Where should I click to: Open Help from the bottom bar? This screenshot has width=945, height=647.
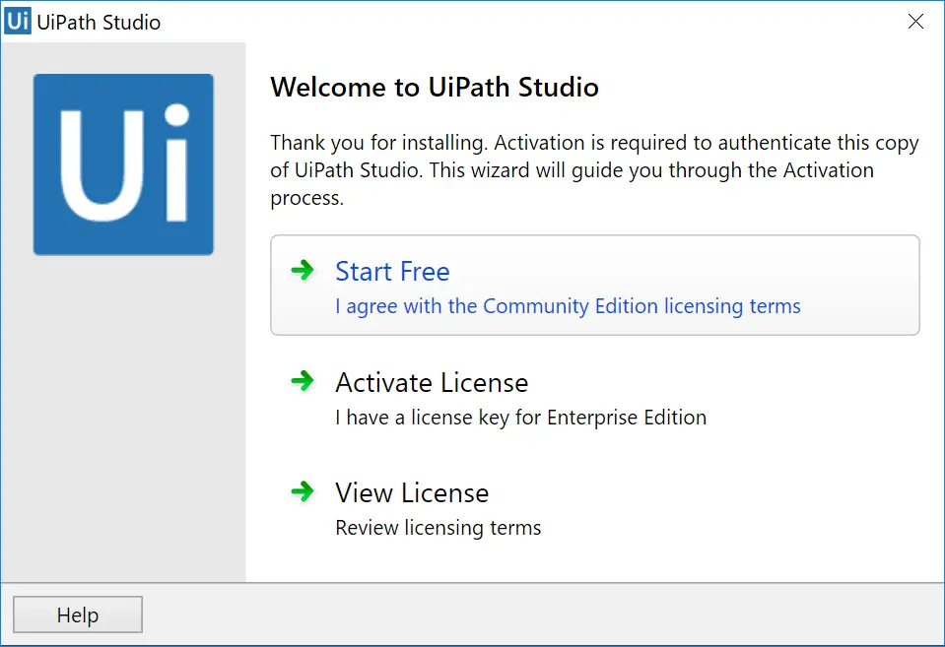click(x=78, y=615)
